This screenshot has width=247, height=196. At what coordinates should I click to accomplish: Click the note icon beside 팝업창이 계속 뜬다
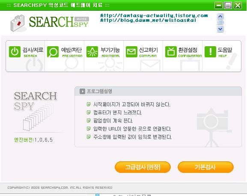[89, 121]
